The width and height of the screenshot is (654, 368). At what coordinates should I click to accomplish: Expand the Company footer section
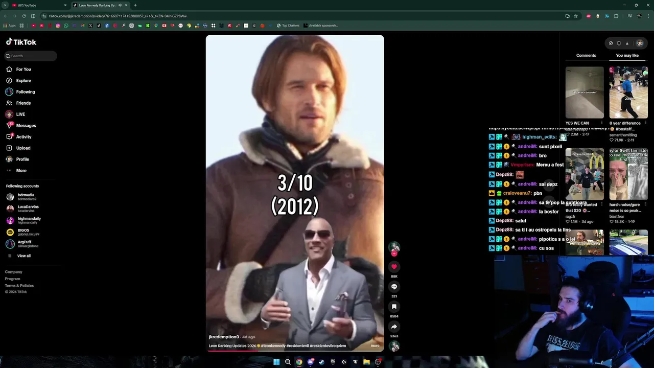click(x=13, y=272)
